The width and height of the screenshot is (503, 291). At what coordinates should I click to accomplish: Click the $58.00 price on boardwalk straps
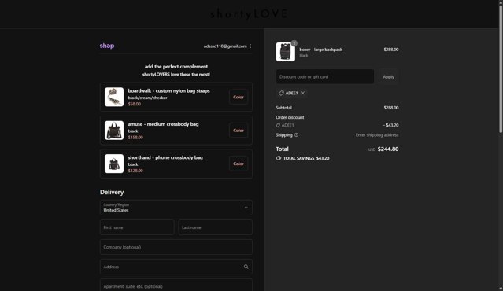[x=135, y=104]
